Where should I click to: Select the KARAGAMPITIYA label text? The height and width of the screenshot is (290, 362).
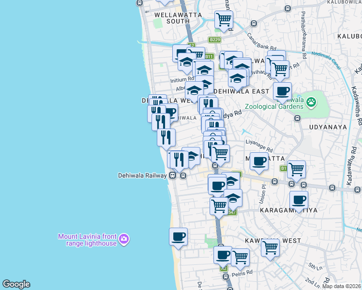(288, 210)
